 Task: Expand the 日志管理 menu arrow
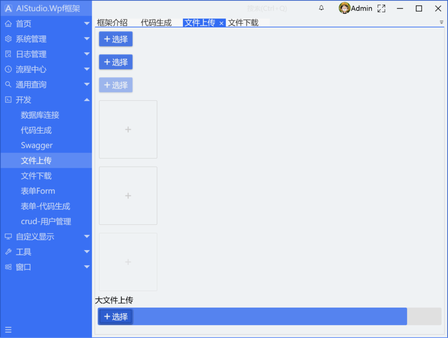pyautogui.click(x=87, y=54)
